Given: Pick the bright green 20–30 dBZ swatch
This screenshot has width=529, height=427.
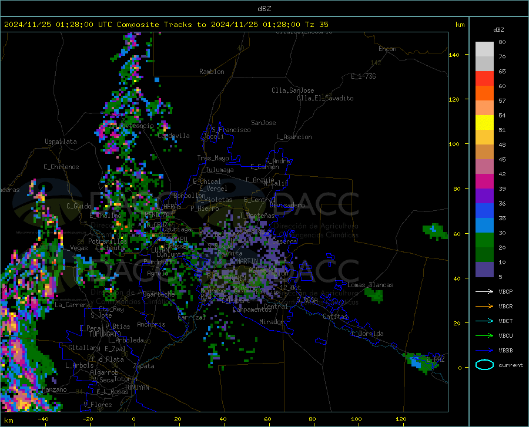Looking at the screenshot, I should point(484,240).
